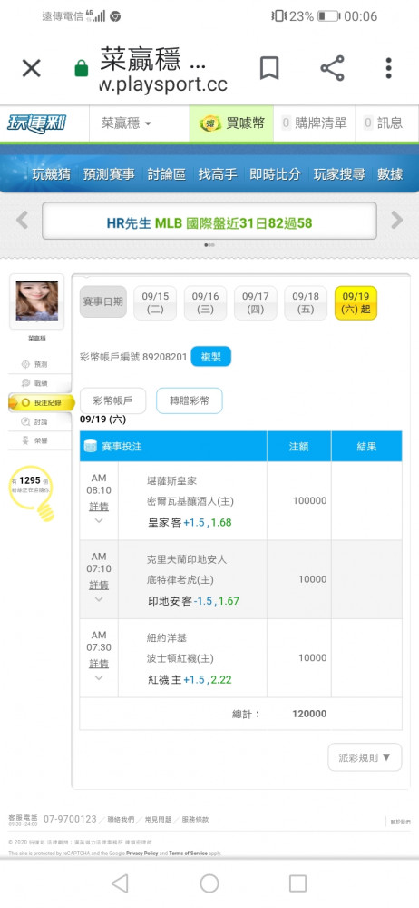419x908 pixels.
Task: Select the 09/18 (五) date tab
Action: pyautogui.click(x=306, y=303)
